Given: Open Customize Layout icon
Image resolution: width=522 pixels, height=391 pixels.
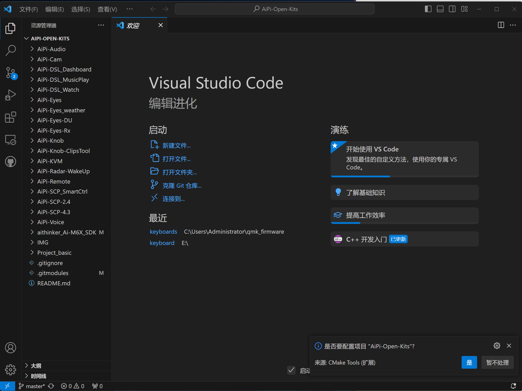Looking at the screenshot, I should [x=464, y=9].
